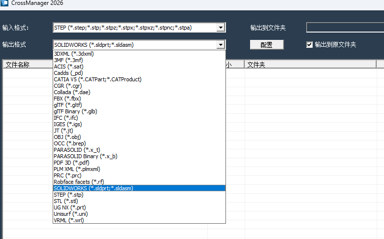The width and height of the screenshot is (384, 239).
Task: Select IGES (*.igs) format
Action: [x=139, y=124]
